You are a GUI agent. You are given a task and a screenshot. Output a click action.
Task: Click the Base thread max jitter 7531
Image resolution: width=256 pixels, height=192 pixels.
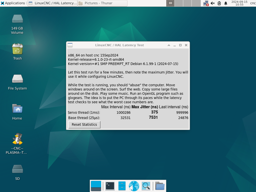click(x=153, y=117)
